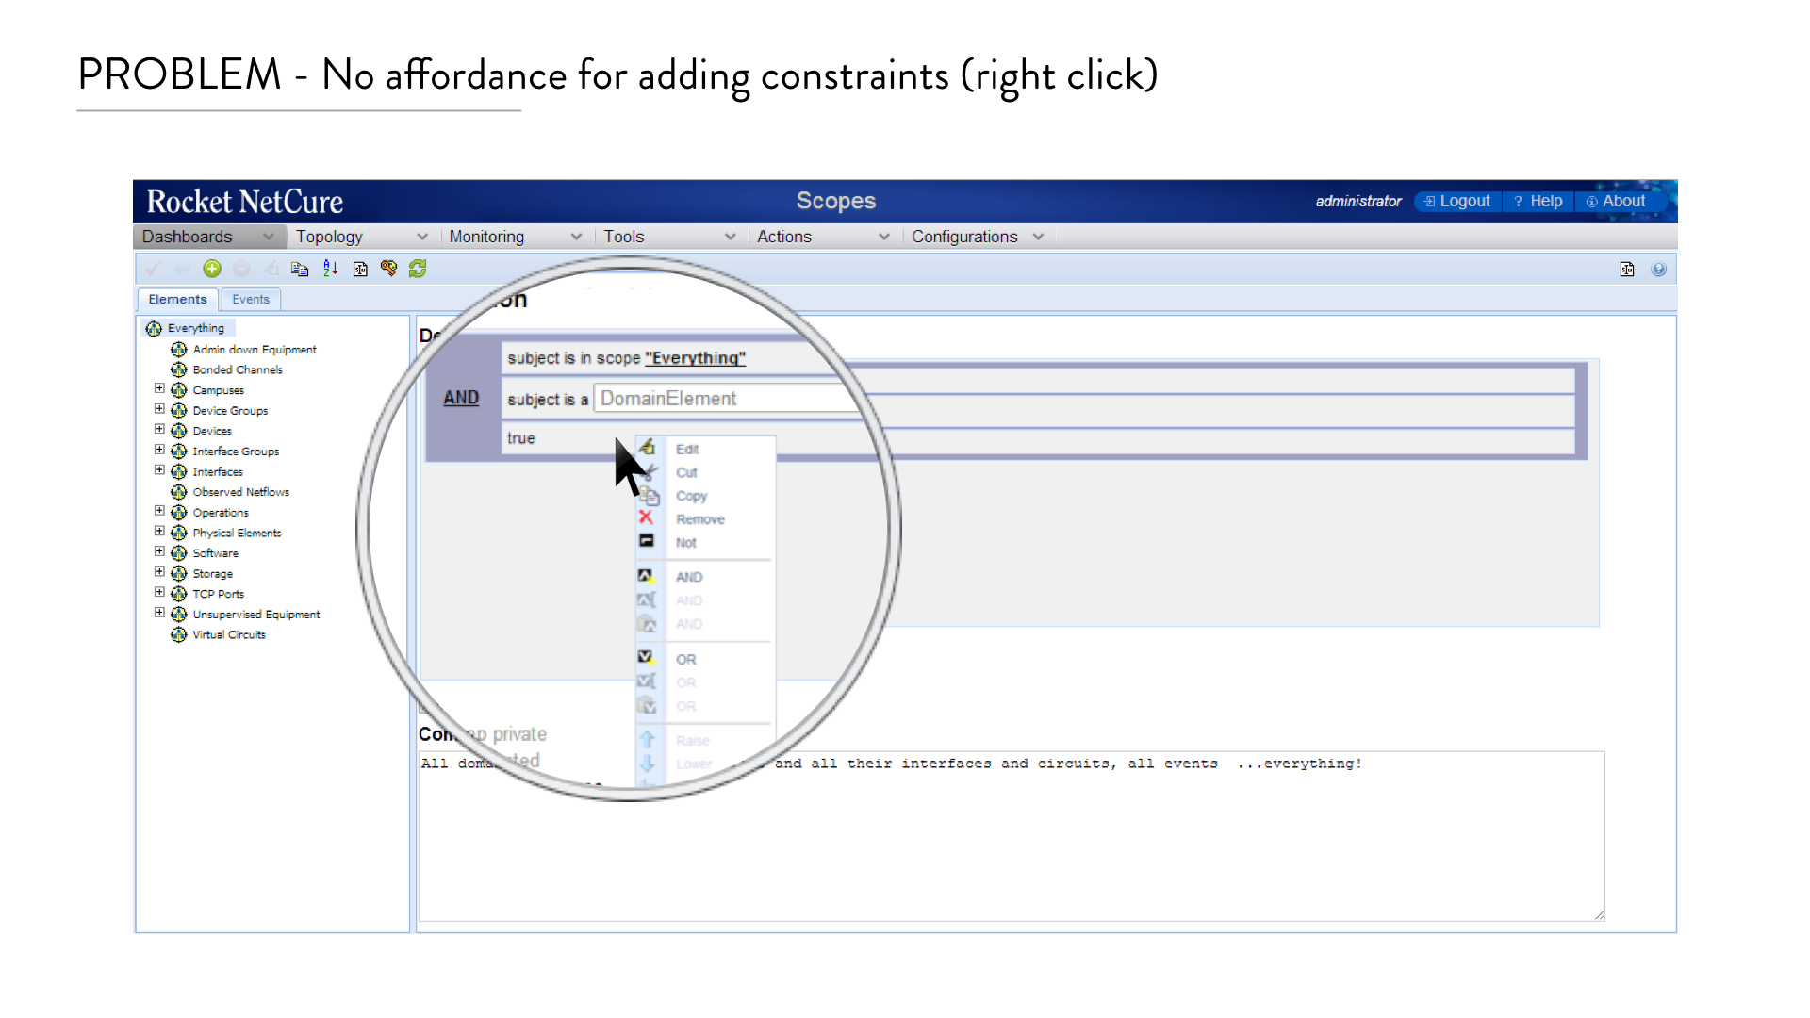The image size is (1810, 1018).
Task: Click the red X Remove icon
Action: pos(646,517)
